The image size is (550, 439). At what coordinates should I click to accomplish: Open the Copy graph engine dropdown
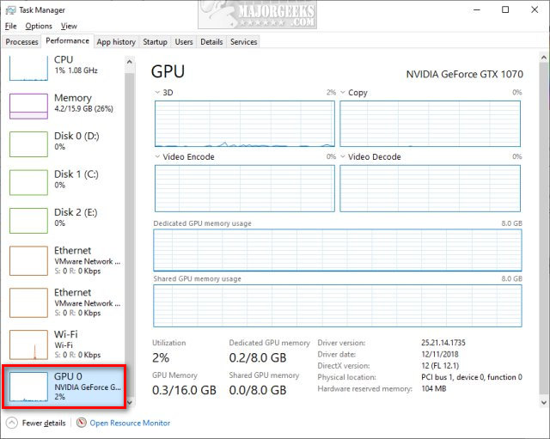pos(343,92)
